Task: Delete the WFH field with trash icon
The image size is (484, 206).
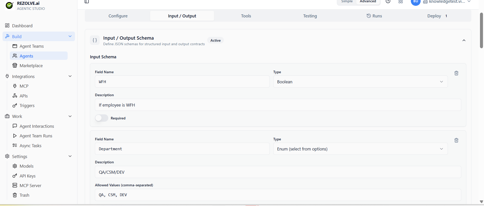Action: pyautogui.click(x=456, y=73)
